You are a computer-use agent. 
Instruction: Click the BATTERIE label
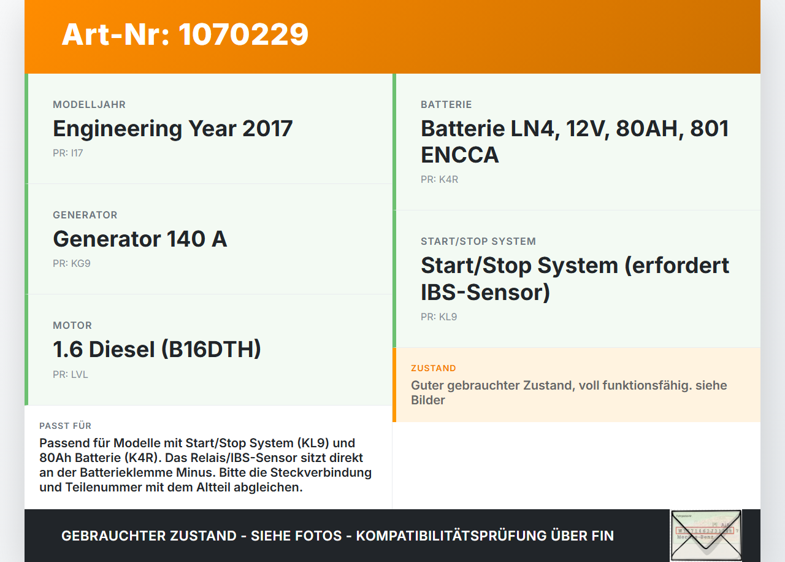pos(446,104)
